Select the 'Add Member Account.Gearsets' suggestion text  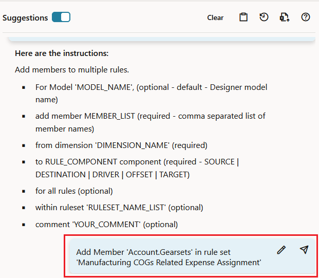click(x=168, y=257)
